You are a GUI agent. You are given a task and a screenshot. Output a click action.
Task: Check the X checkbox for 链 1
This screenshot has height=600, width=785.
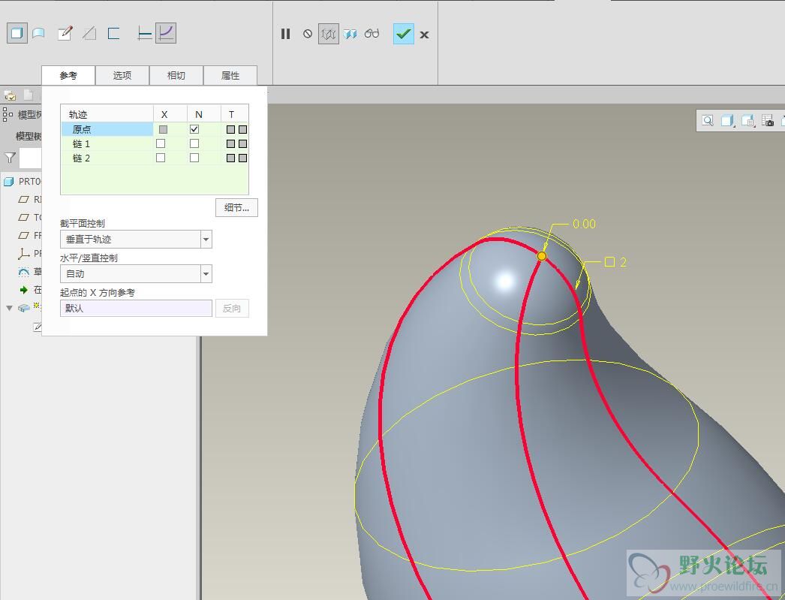coord(161,143)
